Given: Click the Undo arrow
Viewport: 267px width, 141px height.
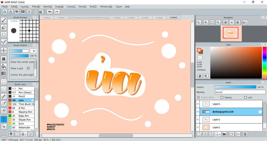Looking at the screenshot, I should click(50, 12).
